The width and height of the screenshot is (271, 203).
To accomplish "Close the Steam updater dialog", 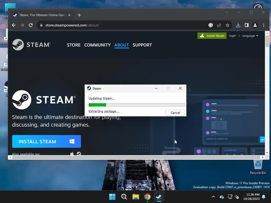I will coord(180,88).
